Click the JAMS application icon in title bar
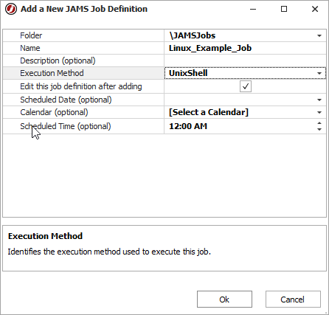The width and height of the screenshot is (329, 315). [x=11, y=9]
